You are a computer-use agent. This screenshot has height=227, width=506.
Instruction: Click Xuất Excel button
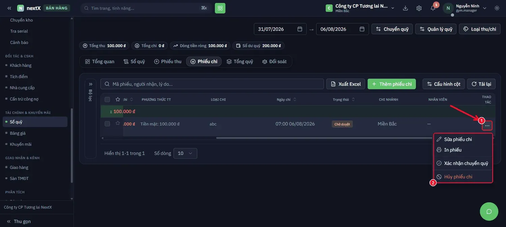tap(346, 84)
